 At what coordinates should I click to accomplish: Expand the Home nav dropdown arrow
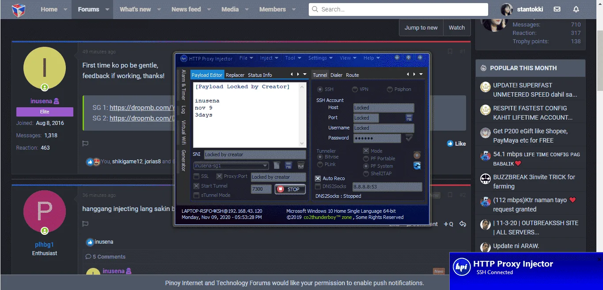[65, 9]
